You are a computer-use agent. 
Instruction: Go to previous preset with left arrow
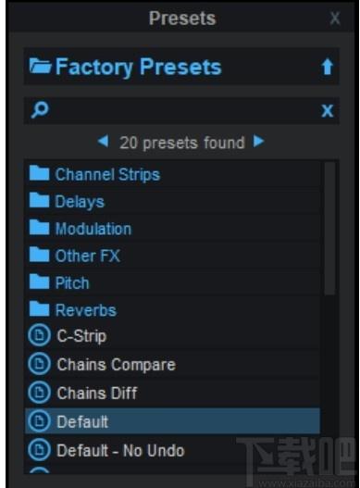click(103, 142)
